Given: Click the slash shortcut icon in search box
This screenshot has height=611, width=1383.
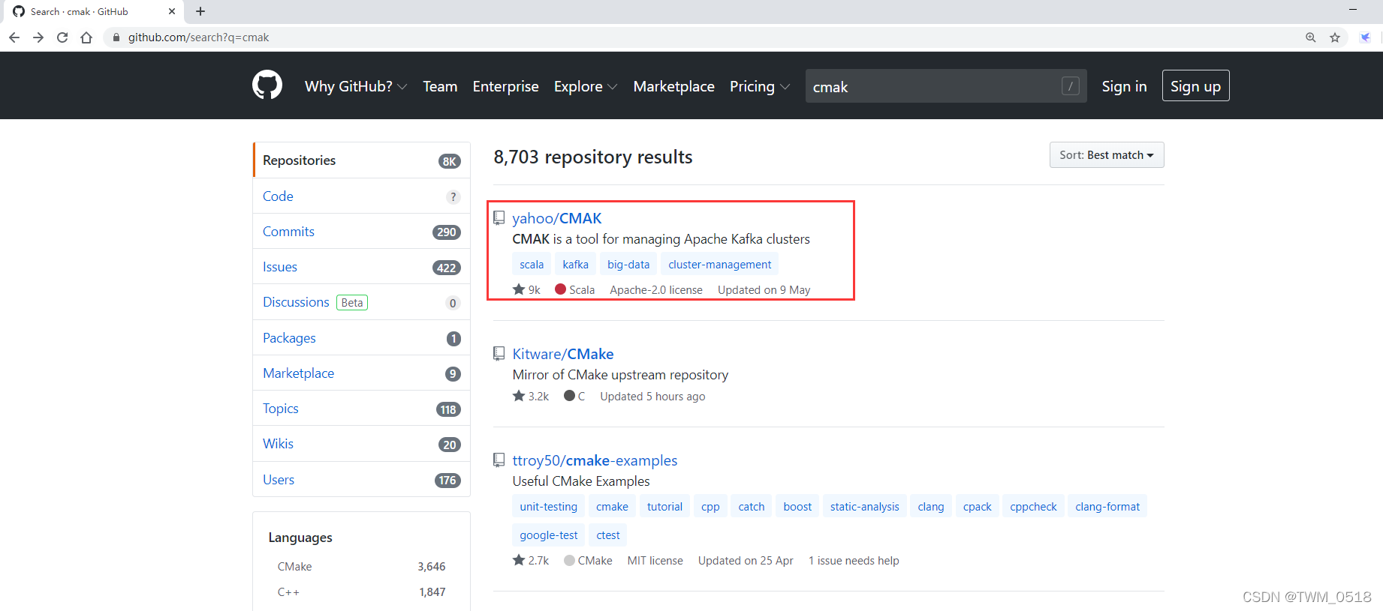Looking at the screenshot, I should coord(1071,86).
